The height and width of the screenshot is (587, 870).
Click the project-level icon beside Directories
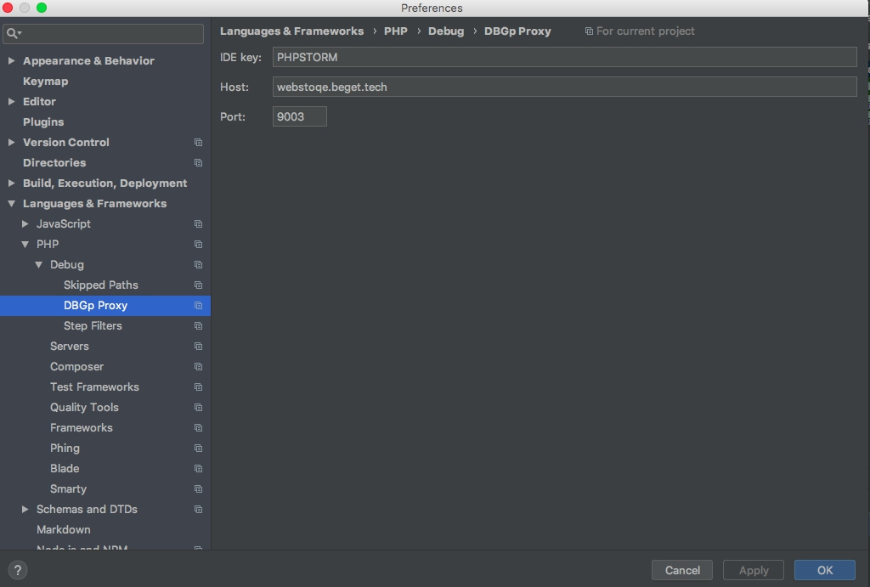198,162
